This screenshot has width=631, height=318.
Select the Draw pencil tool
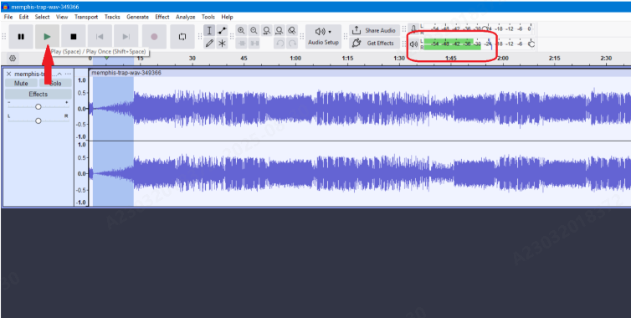tap(209, 44)
